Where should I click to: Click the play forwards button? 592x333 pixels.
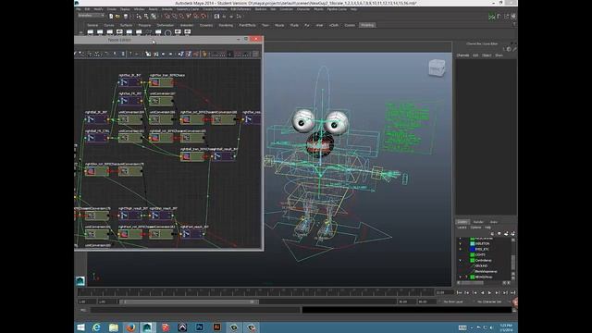pyautogui.click(x=489, y=293)
